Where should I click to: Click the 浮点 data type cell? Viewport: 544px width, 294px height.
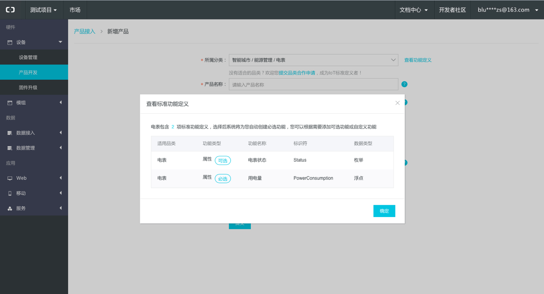[359, 178]
